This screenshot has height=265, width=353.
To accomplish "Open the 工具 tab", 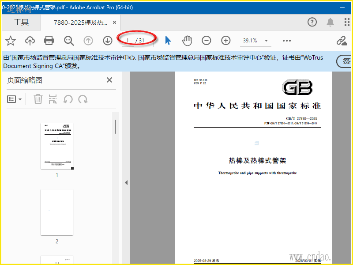I will 21,23.
